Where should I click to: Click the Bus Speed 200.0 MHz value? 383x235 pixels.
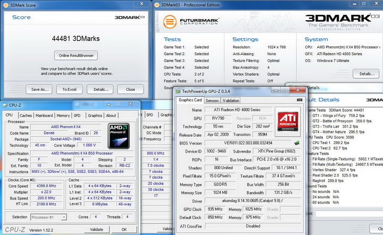[x=46, y=198]
